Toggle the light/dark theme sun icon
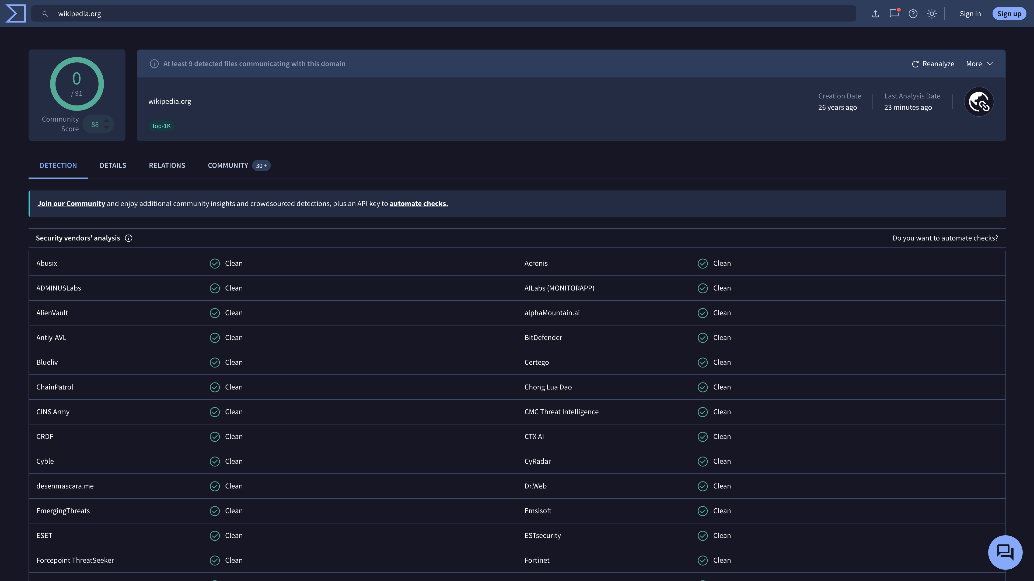Screen dimensions: 1034x581 (932, 14)
